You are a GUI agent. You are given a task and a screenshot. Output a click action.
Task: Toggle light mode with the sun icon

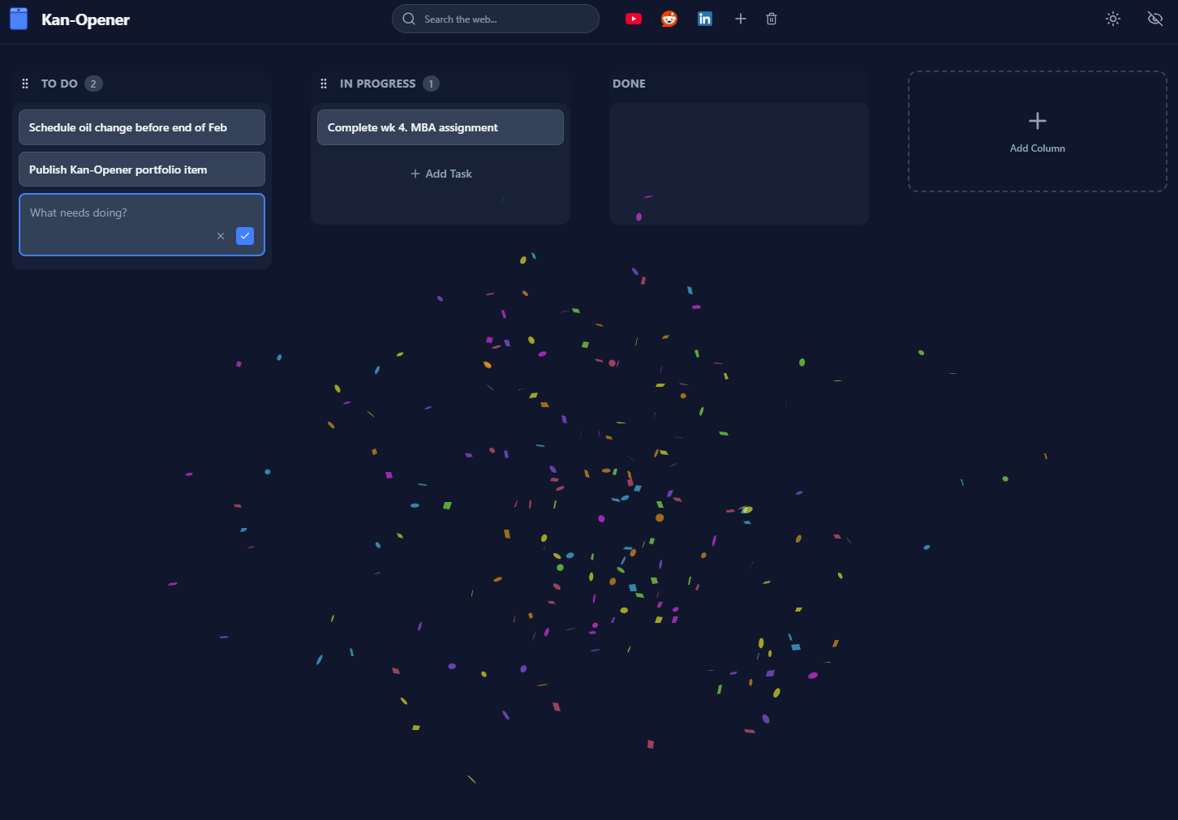point(1112,18)
